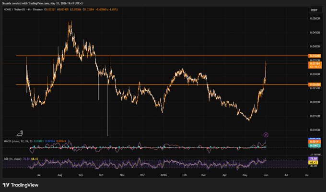Click the 0.03660 orange price label
Image resolution: width=326 pixels, height=192 pixels.
(315, 56)
